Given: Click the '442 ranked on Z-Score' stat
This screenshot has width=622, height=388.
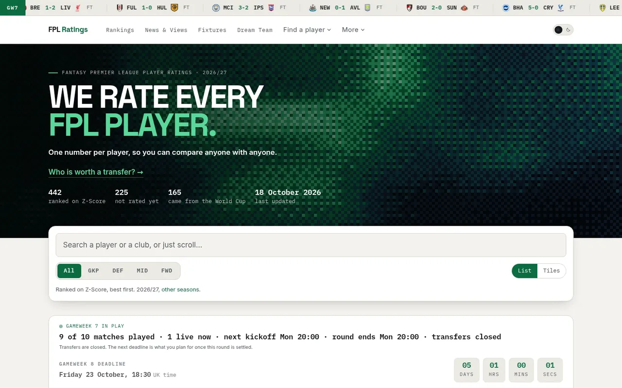Looking at the screenshot, I should (77, 196).
